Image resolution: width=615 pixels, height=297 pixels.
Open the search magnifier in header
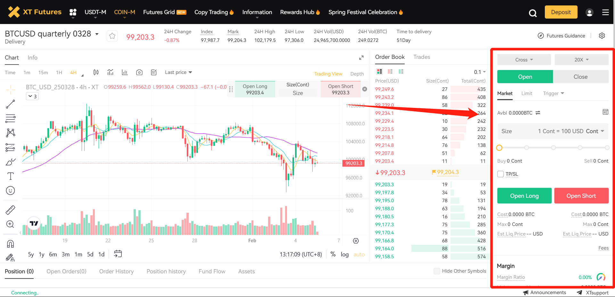[533, 13]
